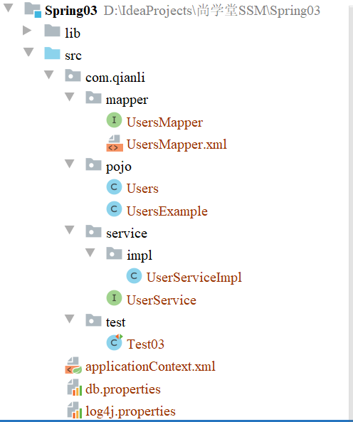Click the log4j.properties file icon
This screenshot has width=353, height=422.
point(74,410)
